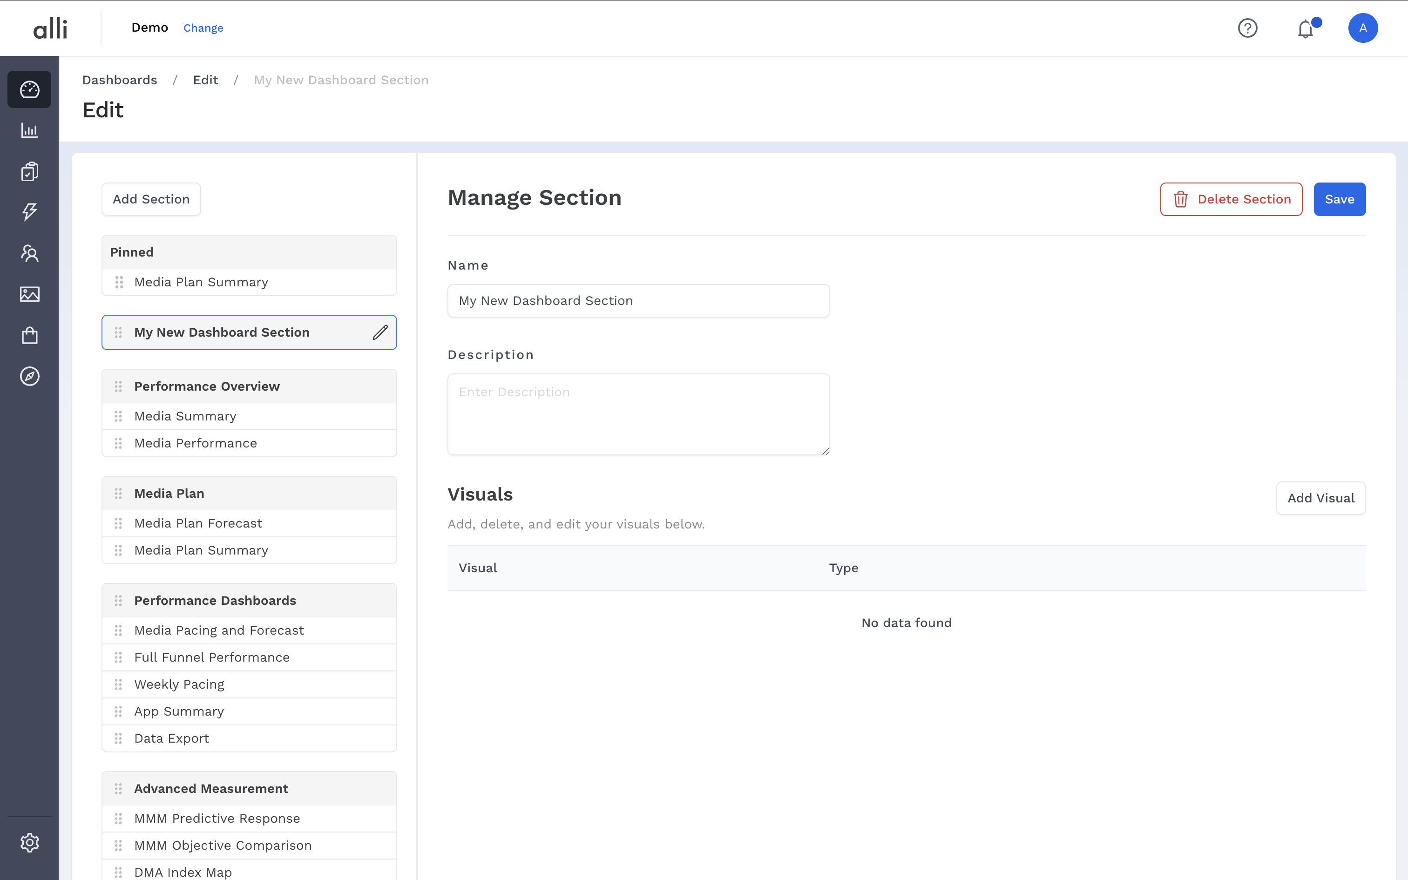
Task: Select Media Pacing and Forecast item
Action: click(x=219, y=630)
